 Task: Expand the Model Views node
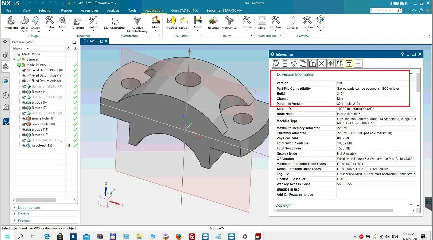14,54
